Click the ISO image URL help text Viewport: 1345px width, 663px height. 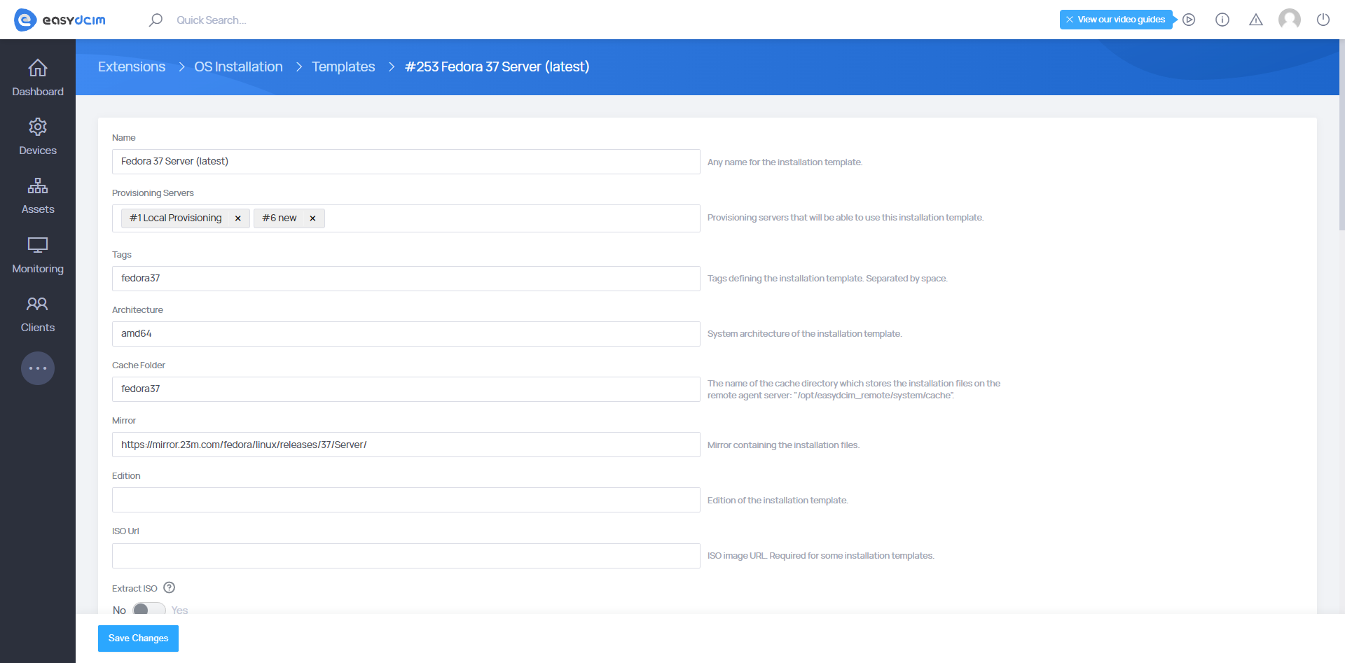[x=820, y=556]
